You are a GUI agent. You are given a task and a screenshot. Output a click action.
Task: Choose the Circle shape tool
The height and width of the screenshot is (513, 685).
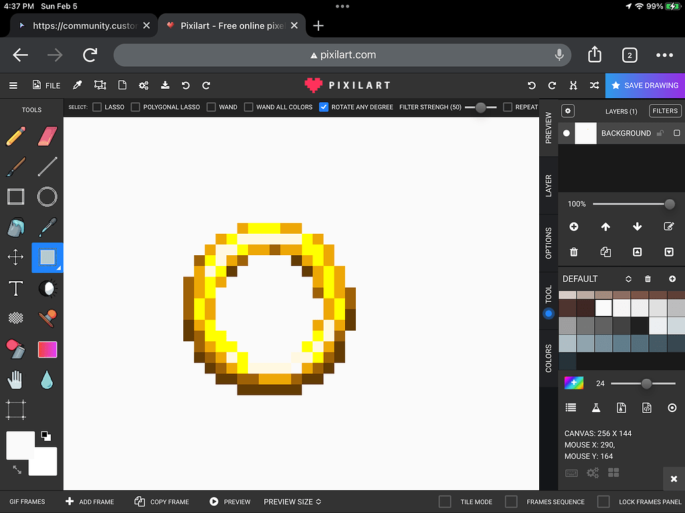[x=47, y=196]
